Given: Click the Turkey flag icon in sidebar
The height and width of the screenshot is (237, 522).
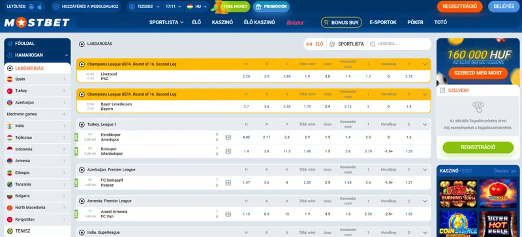Looking at the screenshot, I should coord(10,91).
